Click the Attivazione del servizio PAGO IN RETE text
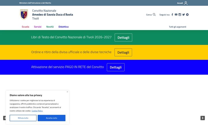Screen dimensions: 208x130 coord(68,67)
